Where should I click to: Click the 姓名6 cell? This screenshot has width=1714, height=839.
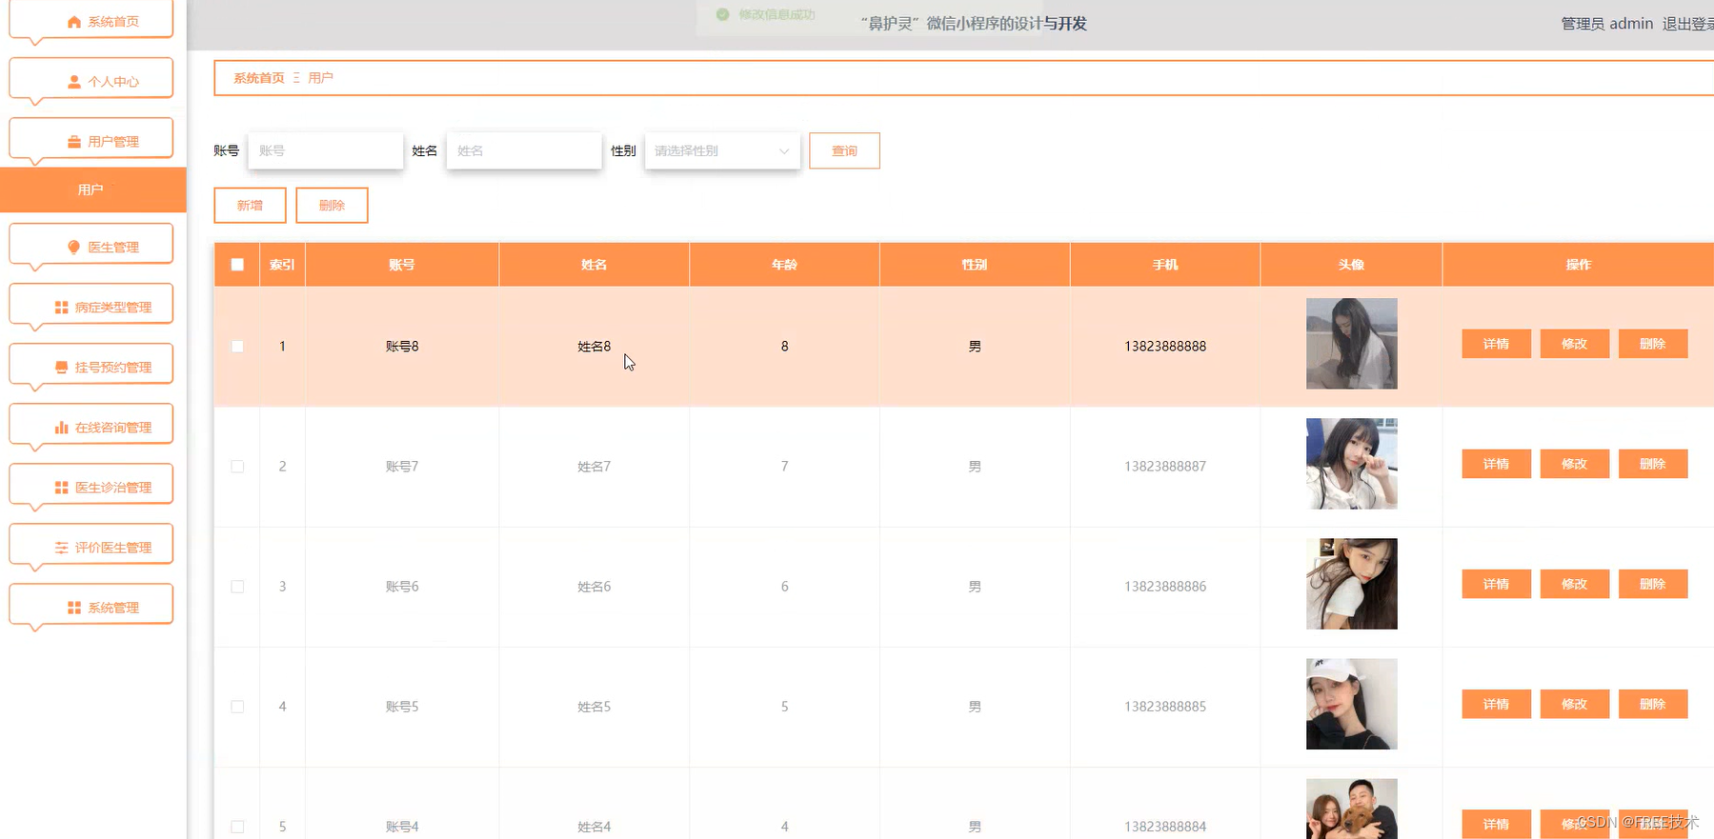pyautogui.click(x=595, y=587)
